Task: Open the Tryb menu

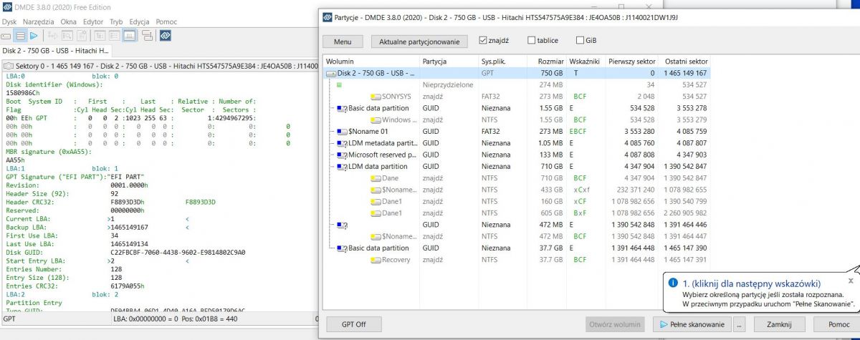Action: (116, 21)
